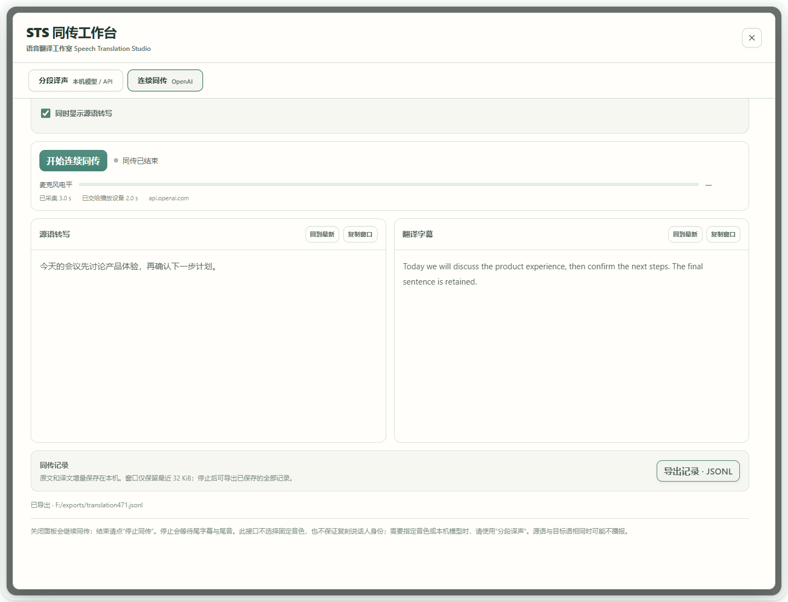Click the translated subtitle text starting with Today
This screenshot has height=602, width=788.
[553, 274]
